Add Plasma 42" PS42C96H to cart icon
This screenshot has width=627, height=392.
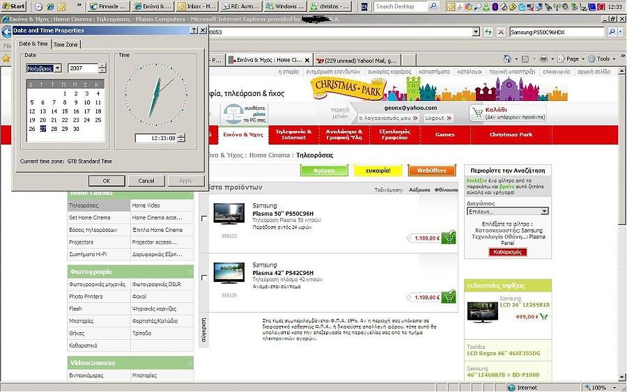point(449,297)
